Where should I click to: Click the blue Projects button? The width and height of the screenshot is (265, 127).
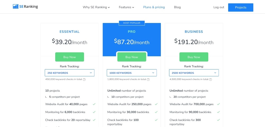241,7
